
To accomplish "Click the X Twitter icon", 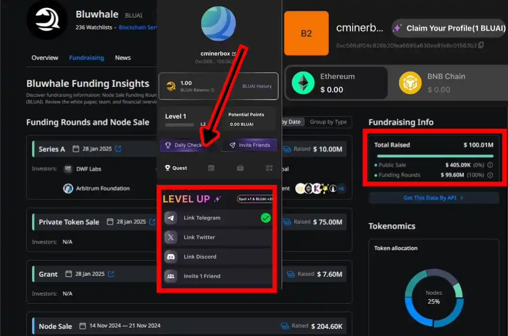I will pyautogui.click(x=171, y=237).
